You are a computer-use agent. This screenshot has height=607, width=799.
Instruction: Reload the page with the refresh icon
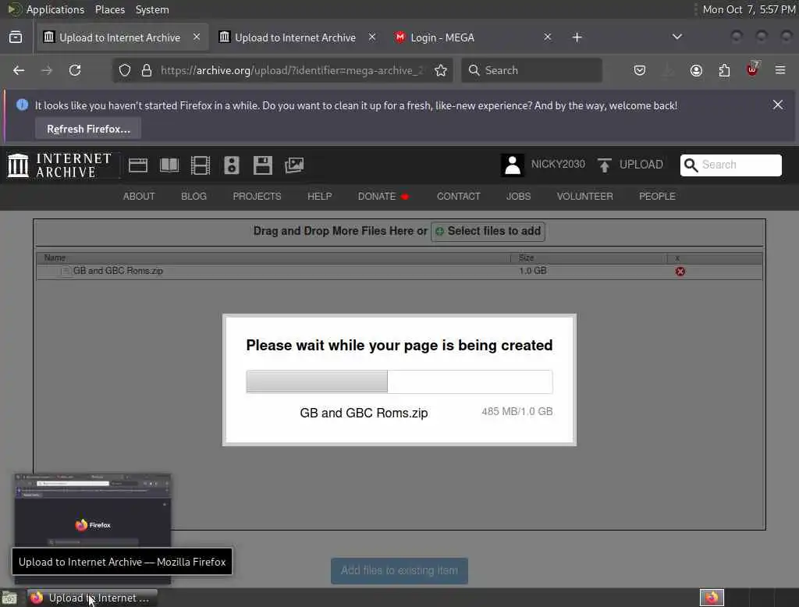tap(75, 70)
